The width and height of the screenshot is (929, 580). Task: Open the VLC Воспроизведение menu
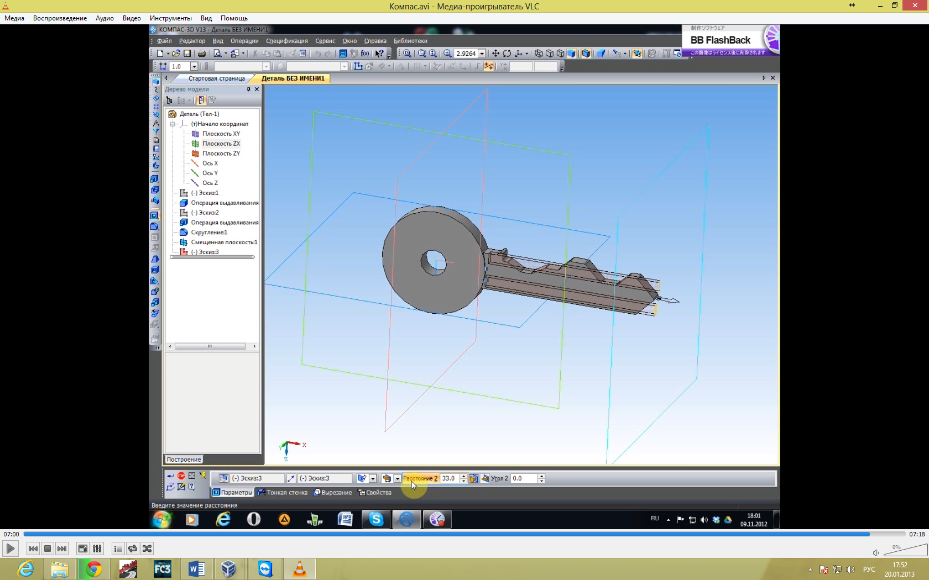60,18
